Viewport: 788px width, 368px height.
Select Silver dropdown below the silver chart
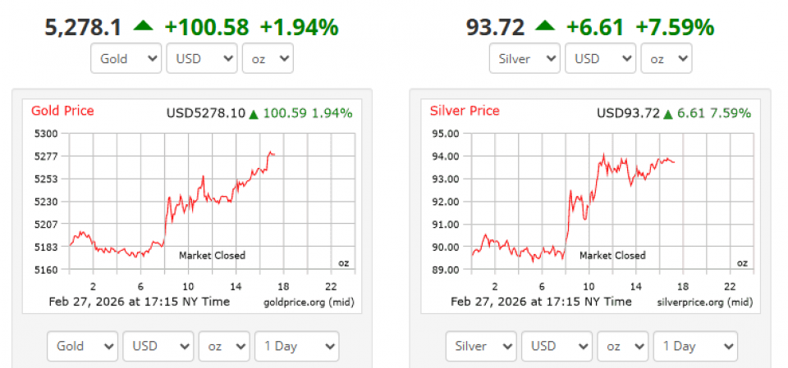coord(481,346)
